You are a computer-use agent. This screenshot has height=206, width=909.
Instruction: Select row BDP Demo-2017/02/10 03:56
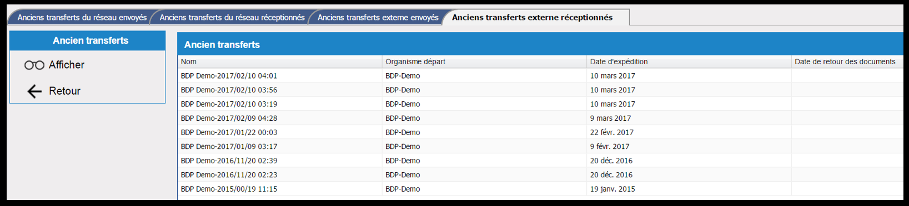(540, 90)
